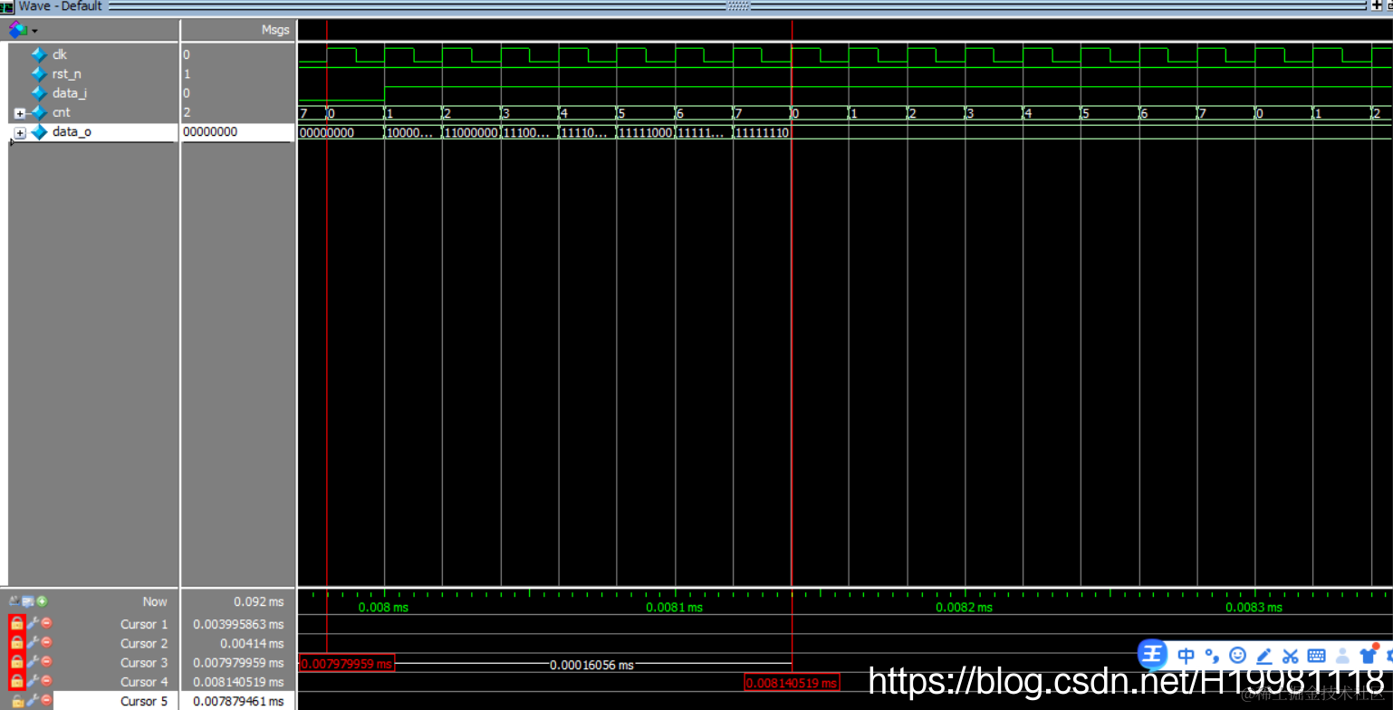
Task: Select the Cursor 4 name label
Action: (x=144, y=682)
